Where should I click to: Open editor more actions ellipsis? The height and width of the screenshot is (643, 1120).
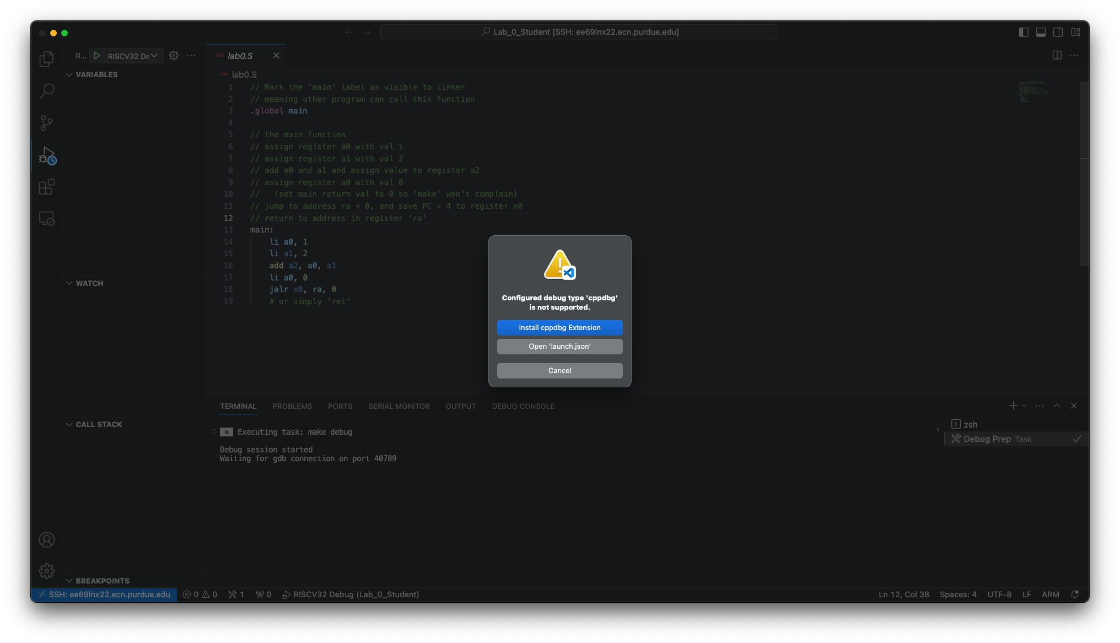tap(1074, 55)
